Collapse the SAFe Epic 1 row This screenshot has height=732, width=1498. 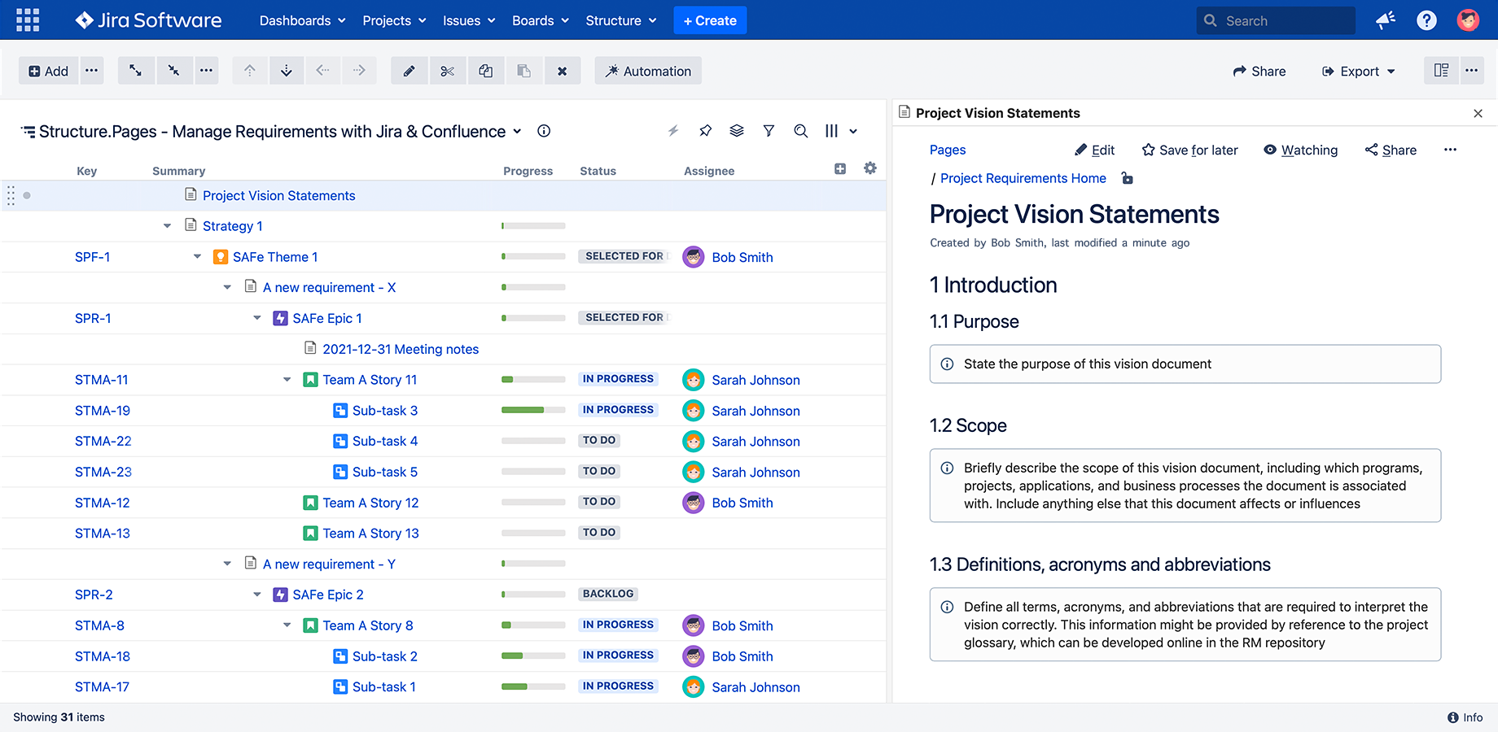pyautogui.click(x=257, y=318)
